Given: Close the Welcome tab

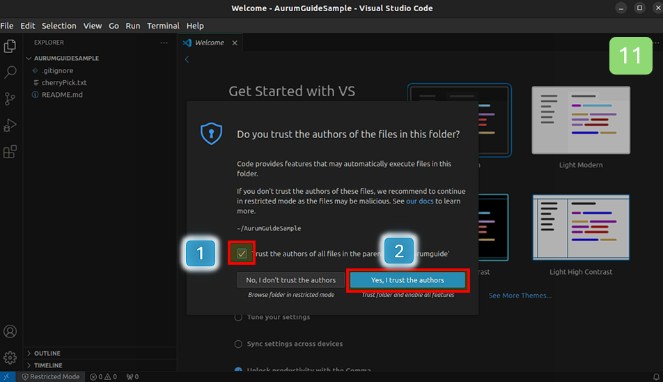Looking at the screenshot, I should (x=235, y=43).
